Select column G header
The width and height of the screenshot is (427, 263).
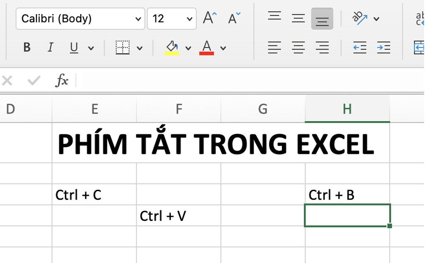tap(263, 109)
